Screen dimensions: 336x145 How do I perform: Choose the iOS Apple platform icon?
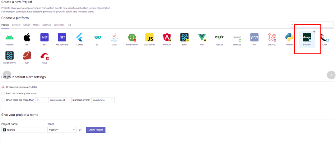coord(27,37)
